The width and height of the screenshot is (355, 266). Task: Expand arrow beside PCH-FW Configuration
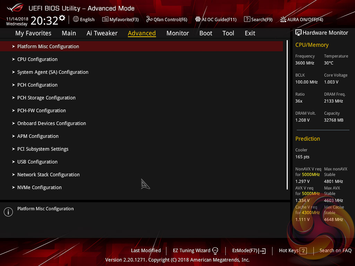pyautogui.click(x=14, y=110)
